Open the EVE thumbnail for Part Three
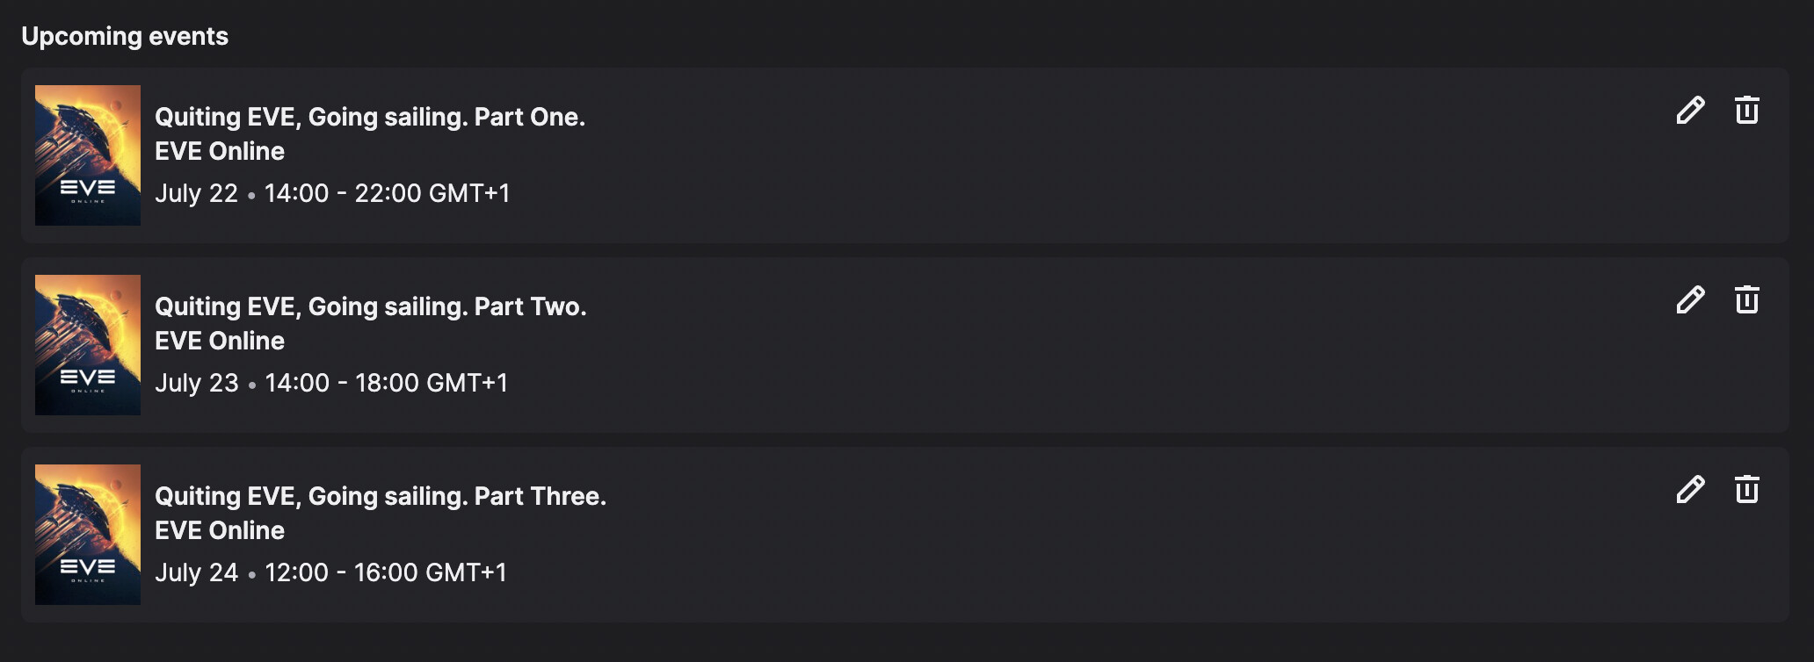Viewport: 1814px width, 662px height. tap(88, 535)
